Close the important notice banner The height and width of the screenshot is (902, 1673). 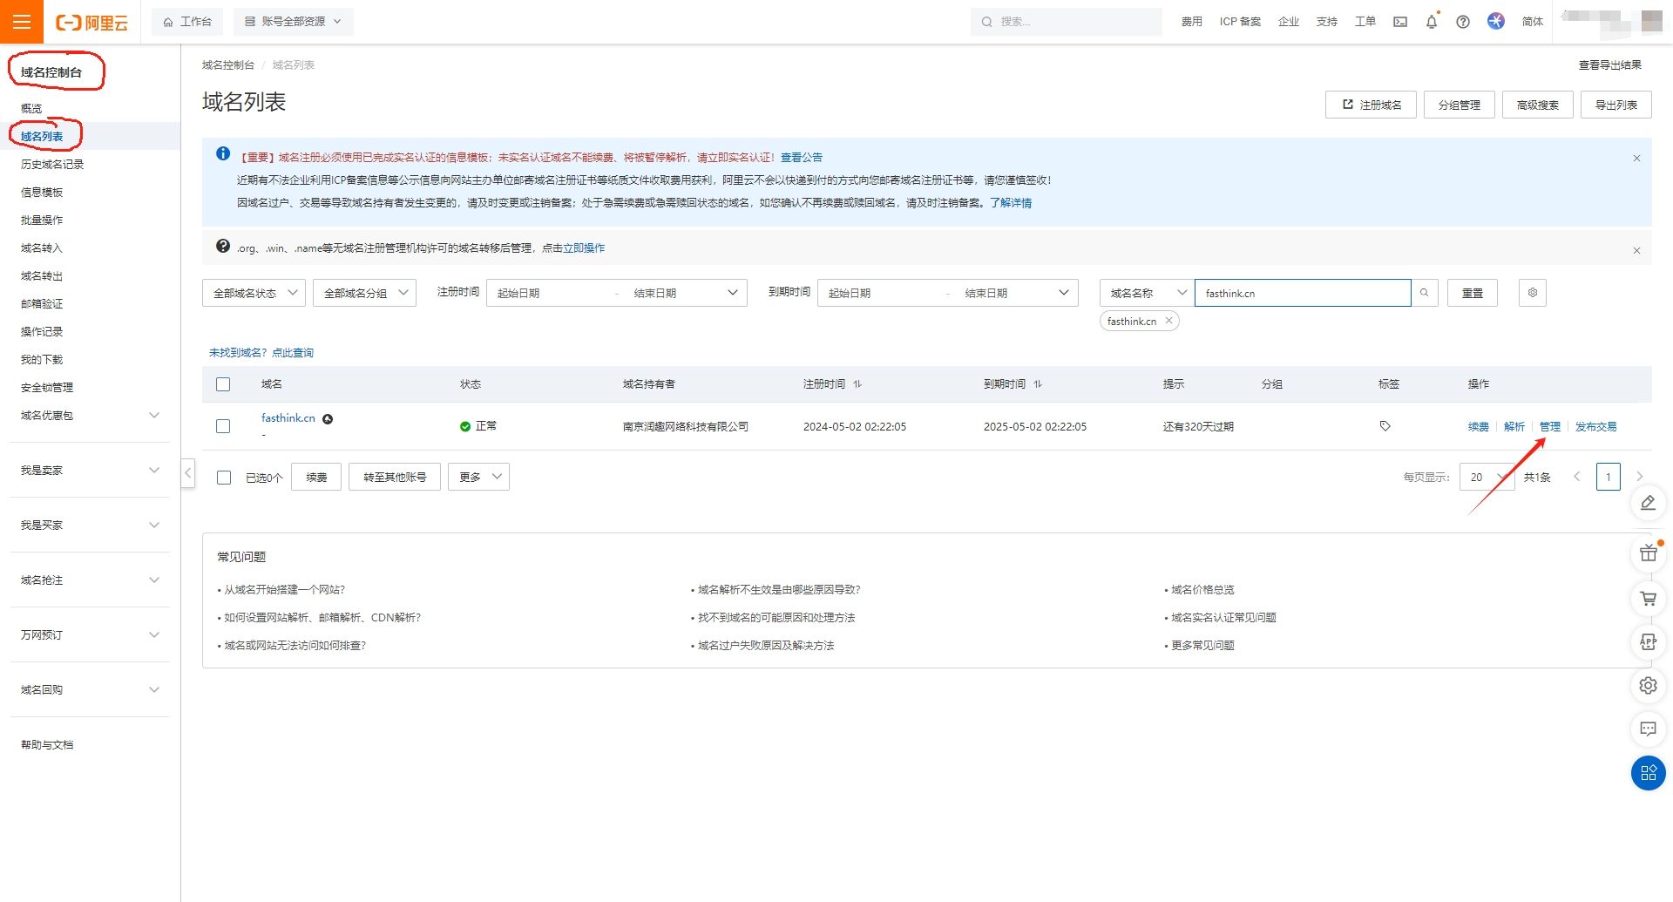click(x=1636, y=159)
